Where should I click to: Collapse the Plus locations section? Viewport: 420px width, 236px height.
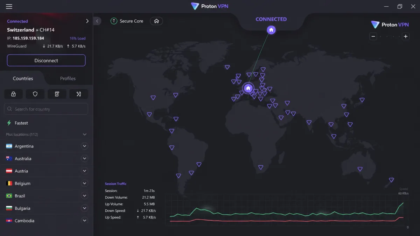point(84,134)
